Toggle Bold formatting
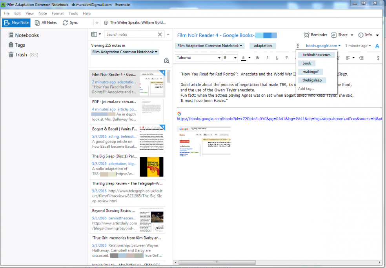The width and height of the screenshot is (386, 268). point(257,58)
